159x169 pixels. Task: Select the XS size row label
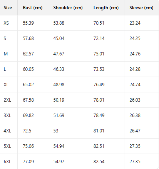(6, 23)
